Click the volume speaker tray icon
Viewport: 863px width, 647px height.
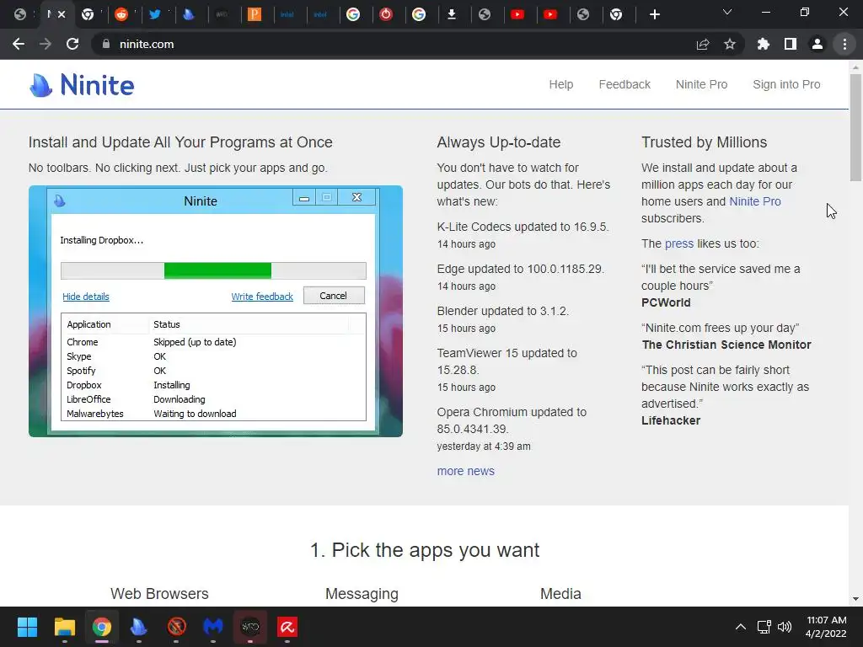tap(785, 627)
